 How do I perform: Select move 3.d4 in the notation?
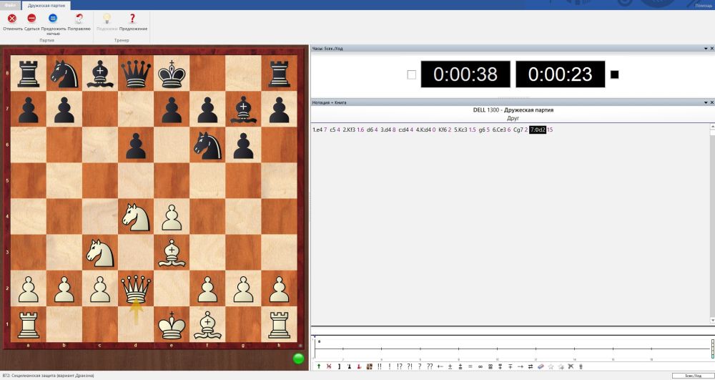click(x=386, y=130)
